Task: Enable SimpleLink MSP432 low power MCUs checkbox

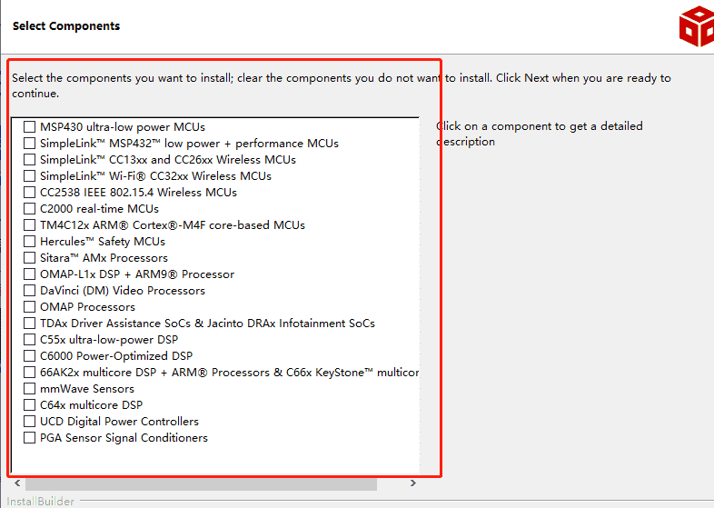Action: (x=30, y=143)
